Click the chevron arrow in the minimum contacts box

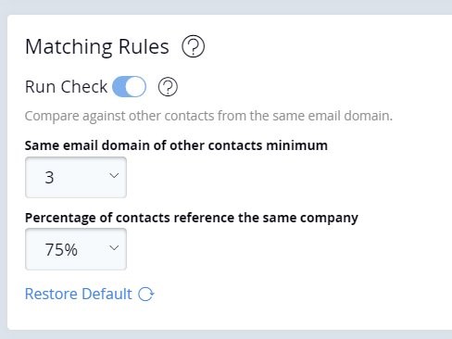114,176
